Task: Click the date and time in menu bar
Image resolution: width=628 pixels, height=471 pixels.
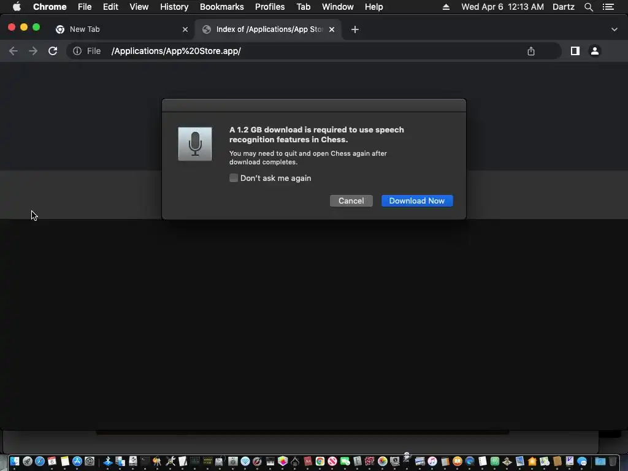Action: click(502, 7)
